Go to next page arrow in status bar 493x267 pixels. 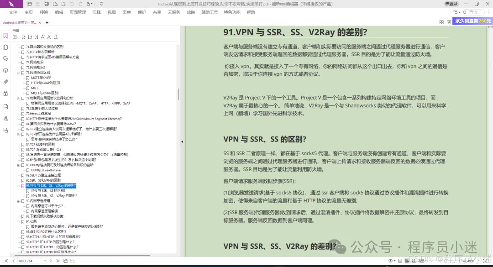pyautogui.click(x=51, y=261)
